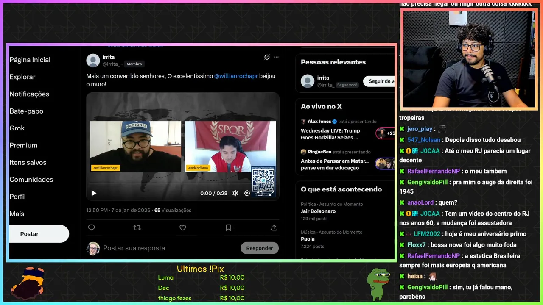The image size is (543, 305).
Task: Toggle picture-in-picture on the video
Action: (x=260, y=193)
